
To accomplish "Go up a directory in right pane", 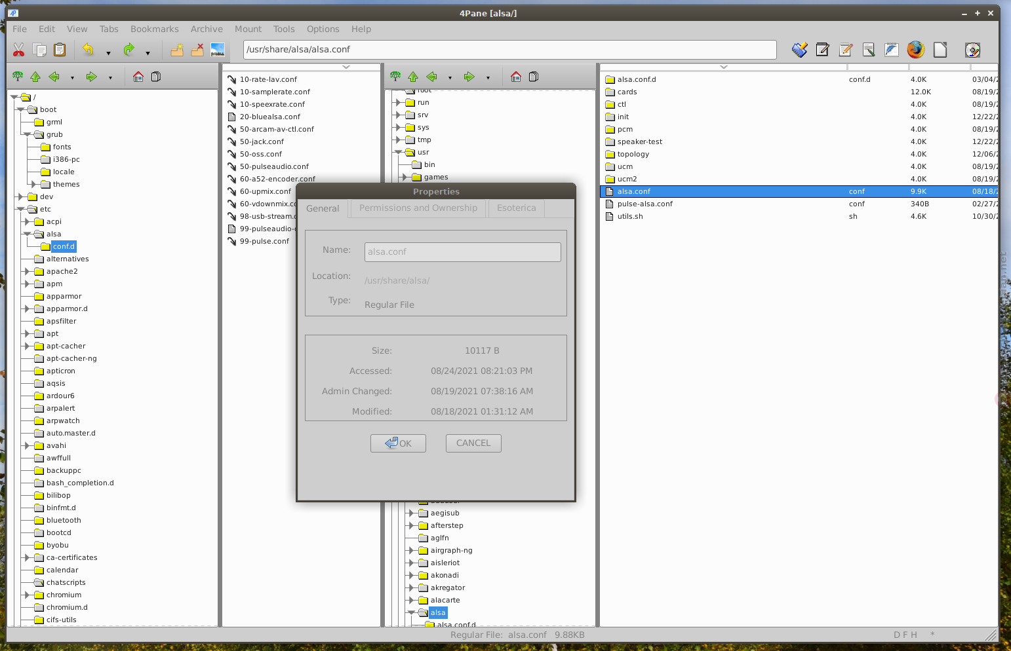I will click(413, 77).
